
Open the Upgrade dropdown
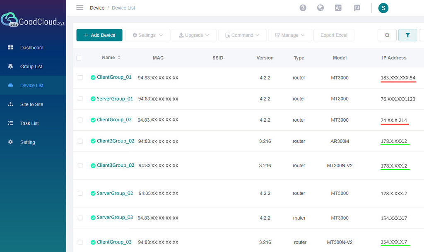pos(194,35)
